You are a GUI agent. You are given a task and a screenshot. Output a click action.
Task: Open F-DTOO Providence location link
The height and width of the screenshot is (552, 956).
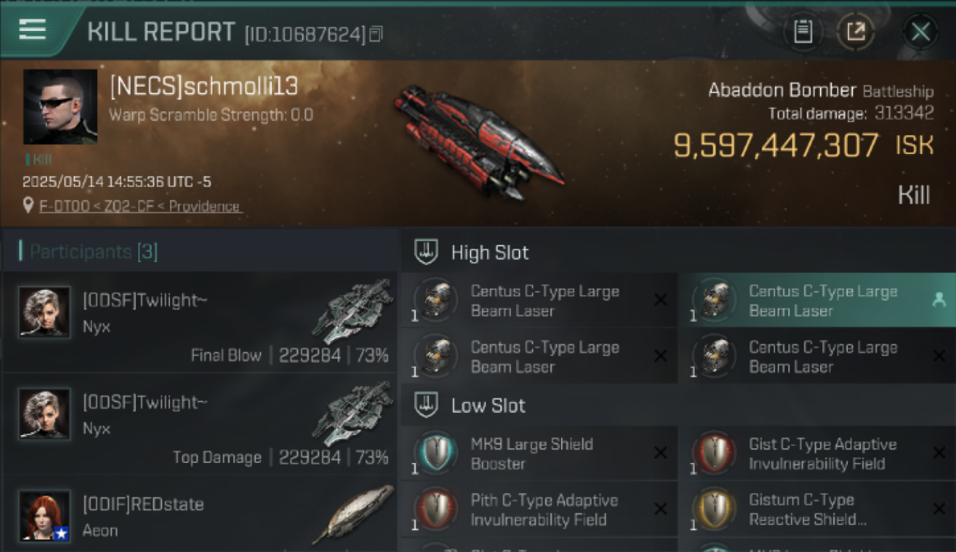[140, 206]
